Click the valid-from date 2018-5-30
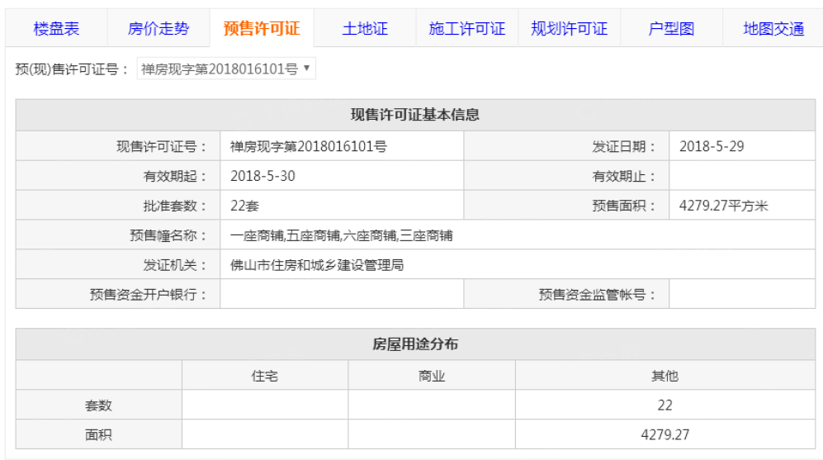The width and height of the screenshot is (823, 460). tap(263, 176)
